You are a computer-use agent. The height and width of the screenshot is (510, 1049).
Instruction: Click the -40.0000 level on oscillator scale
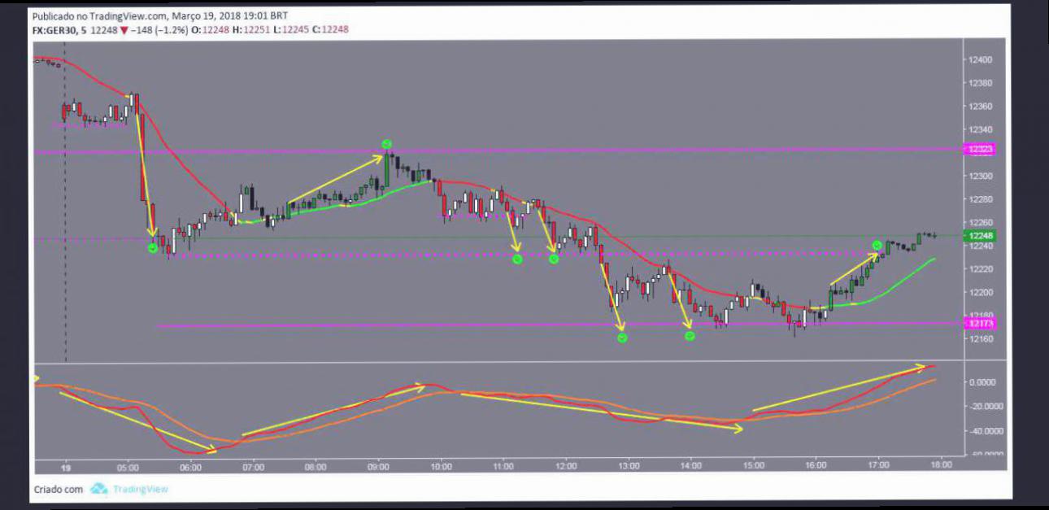[982, 431]
